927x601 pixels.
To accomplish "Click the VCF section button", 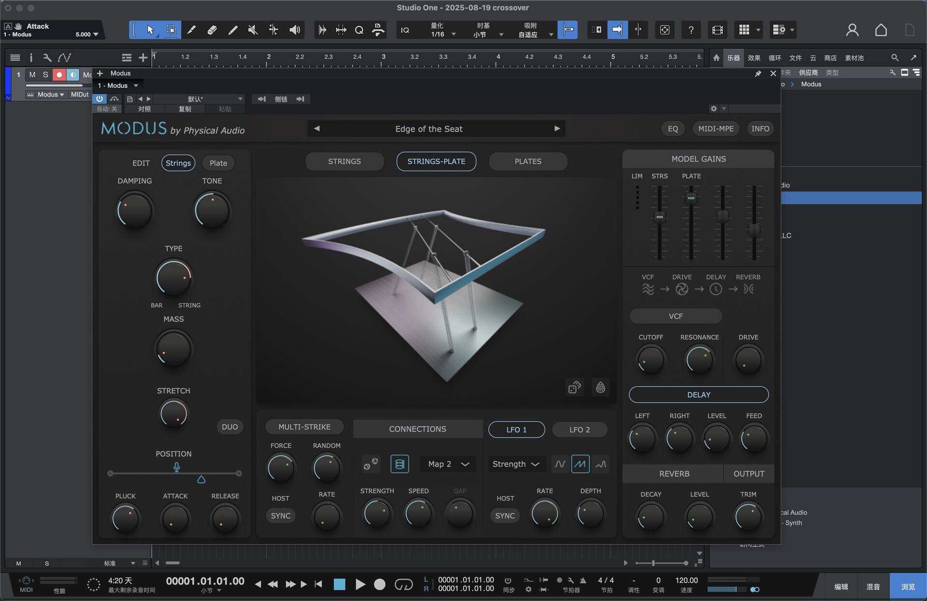I will pos(675,316).
